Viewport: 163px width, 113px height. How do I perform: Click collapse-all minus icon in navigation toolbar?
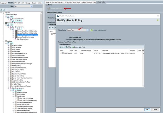point(4,10)
